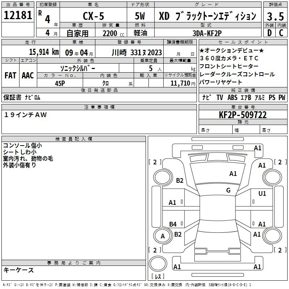Click the 検査員記入欄 section header
The image size is (289, 289).
(74, 139)
